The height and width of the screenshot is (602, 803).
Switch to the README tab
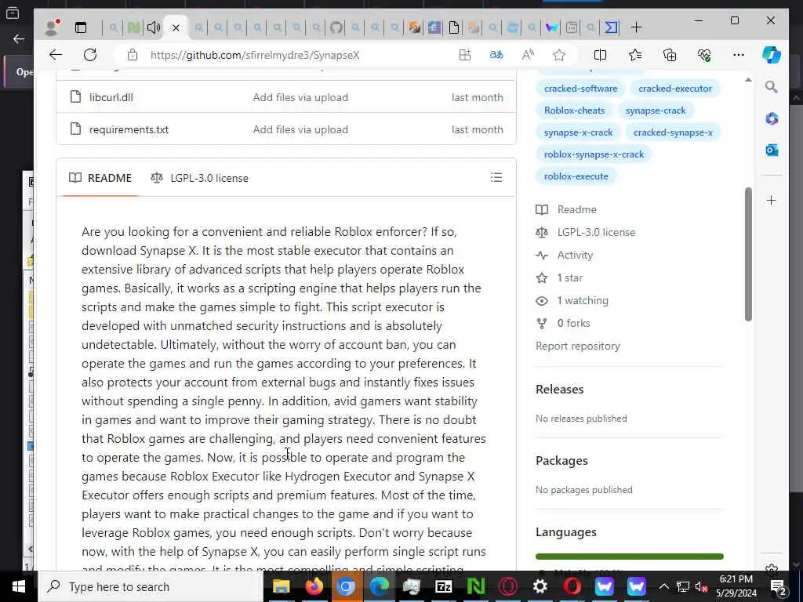[100, 178]
